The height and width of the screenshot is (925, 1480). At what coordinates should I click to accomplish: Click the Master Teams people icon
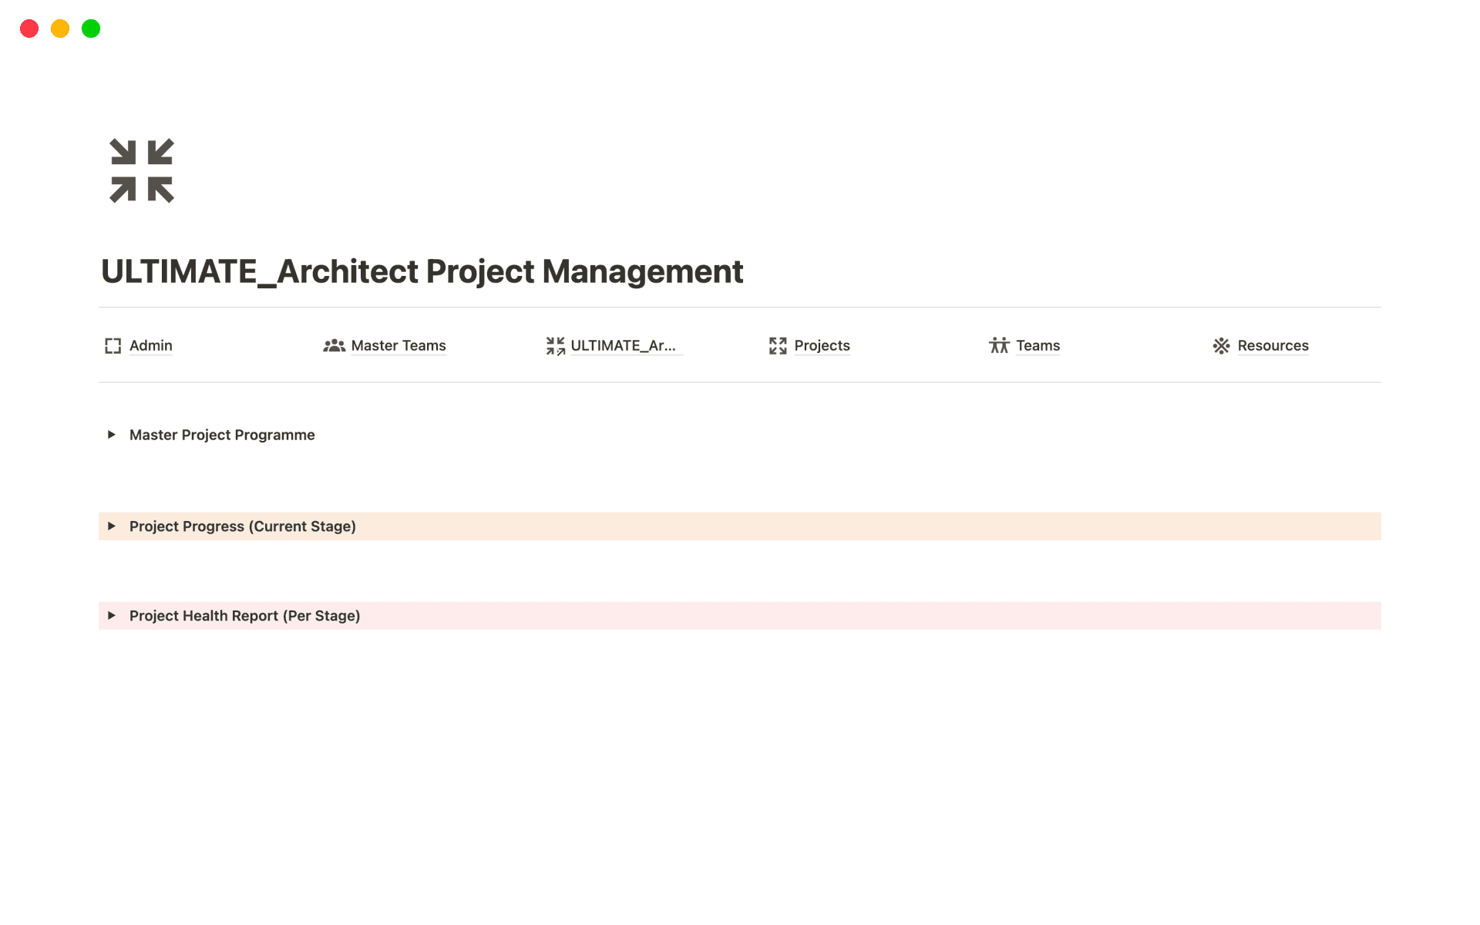(x=334, y=346)
